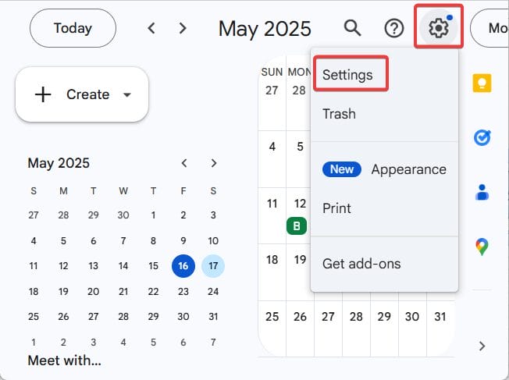
Task: Open day 5 in main month grid
Action: pos(300,147)
